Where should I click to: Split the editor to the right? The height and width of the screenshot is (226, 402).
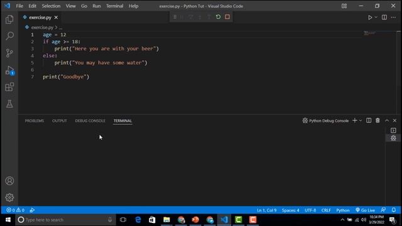(384, 18)
